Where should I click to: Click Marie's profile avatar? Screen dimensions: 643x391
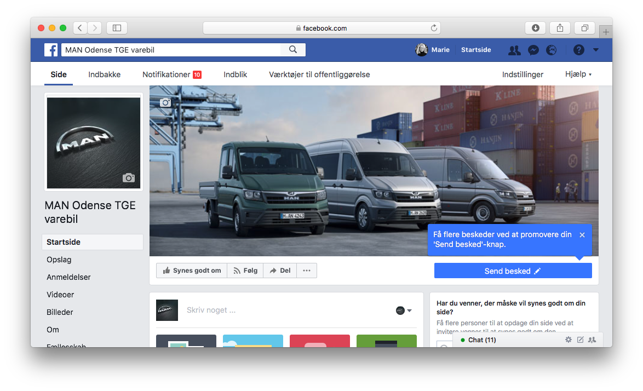pos(421,50)
